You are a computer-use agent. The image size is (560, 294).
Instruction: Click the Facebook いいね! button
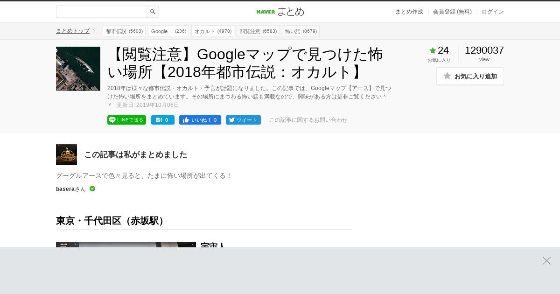[x=200, y=120]
